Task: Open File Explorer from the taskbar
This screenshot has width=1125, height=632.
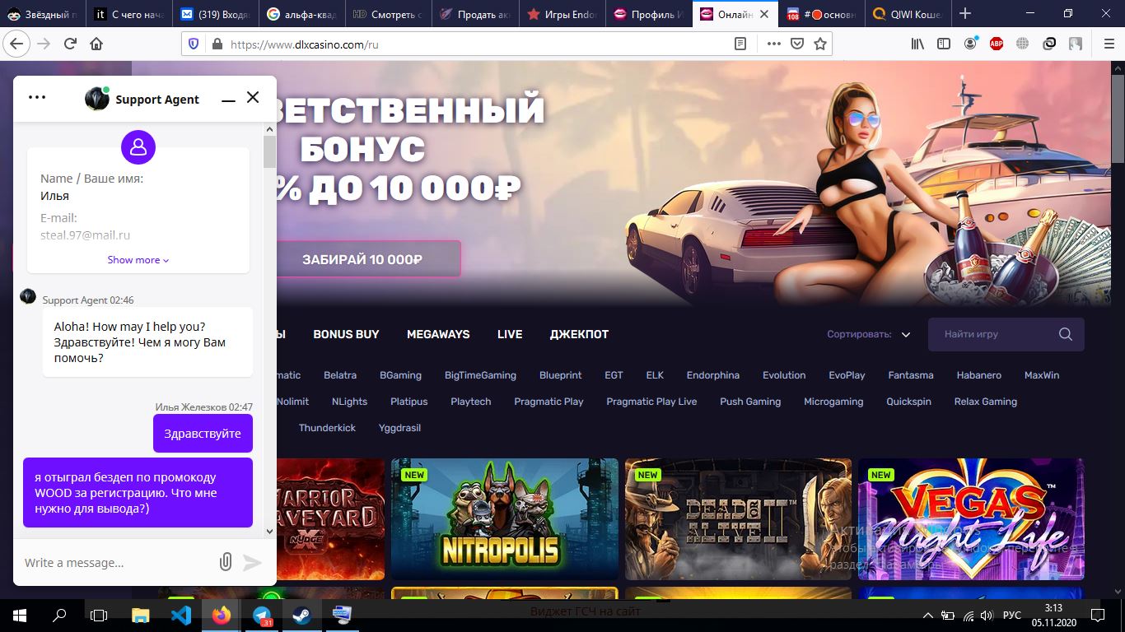Action: [141, 615]
